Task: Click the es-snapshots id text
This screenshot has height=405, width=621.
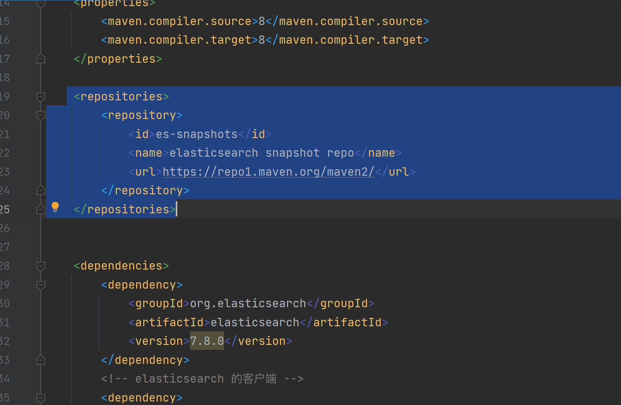Action: 196,134
